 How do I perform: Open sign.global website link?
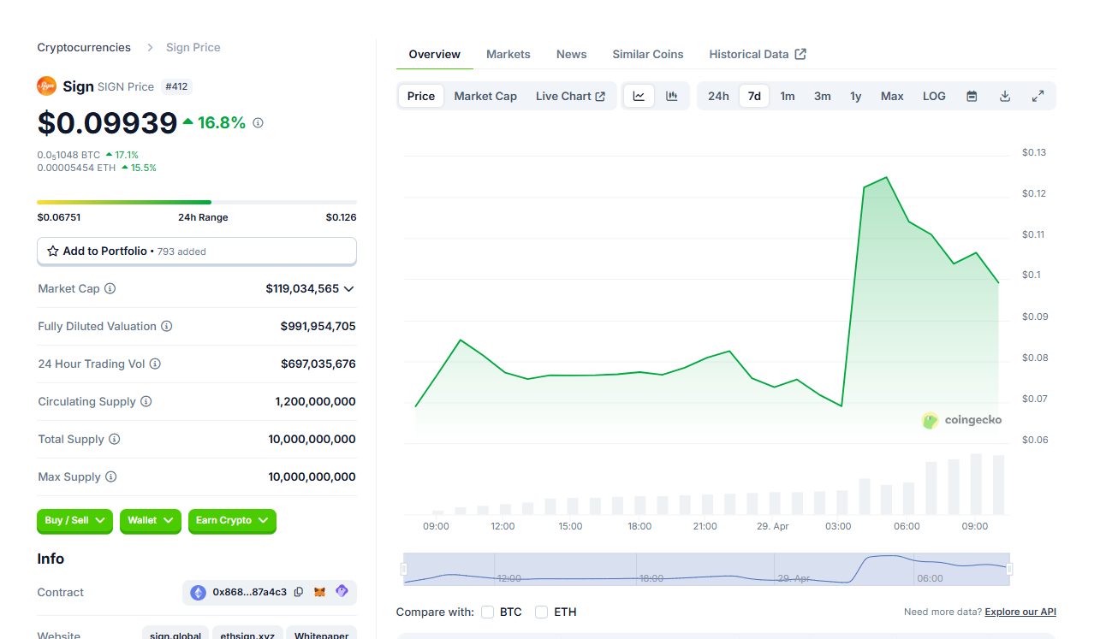175,635
